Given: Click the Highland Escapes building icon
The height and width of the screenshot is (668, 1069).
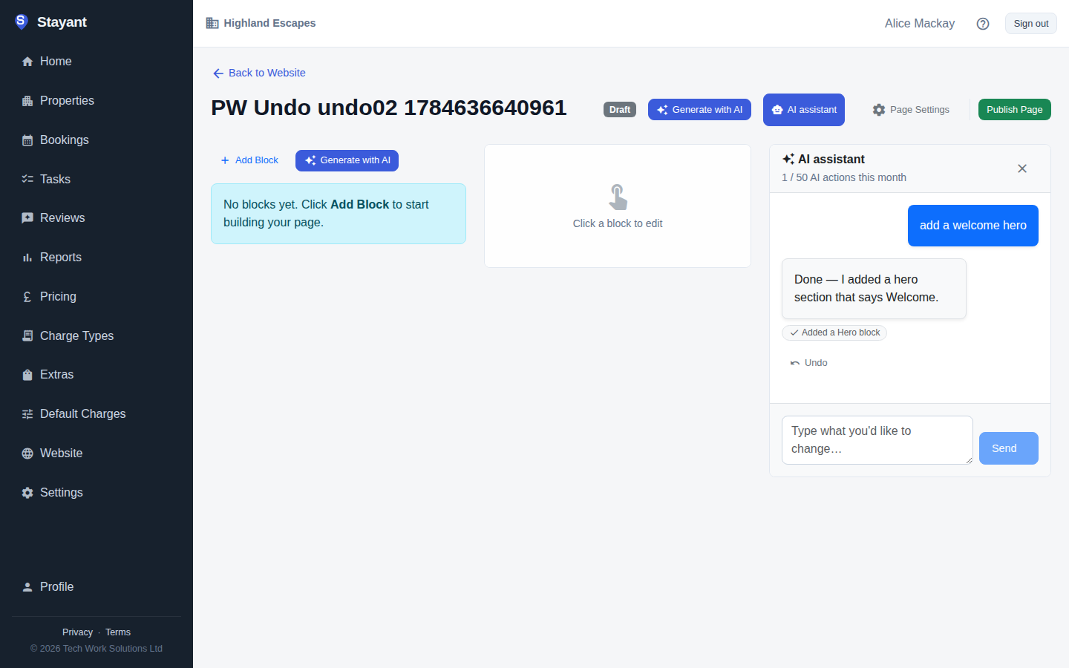Looking at the screenshot, I should (212, 23).
